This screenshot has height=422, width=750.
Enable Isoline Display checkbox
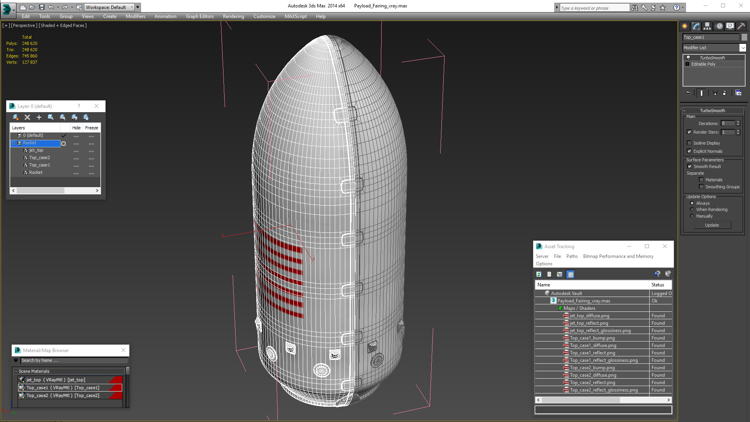coord(689,143)
